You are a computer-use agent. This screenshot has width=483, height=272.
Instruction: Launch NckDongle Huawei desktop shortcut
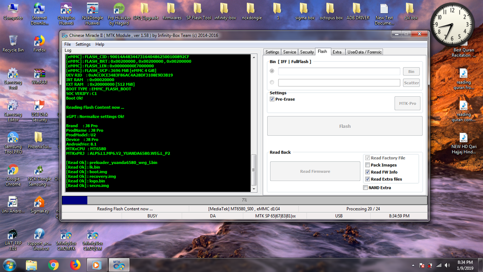point(92,14)
